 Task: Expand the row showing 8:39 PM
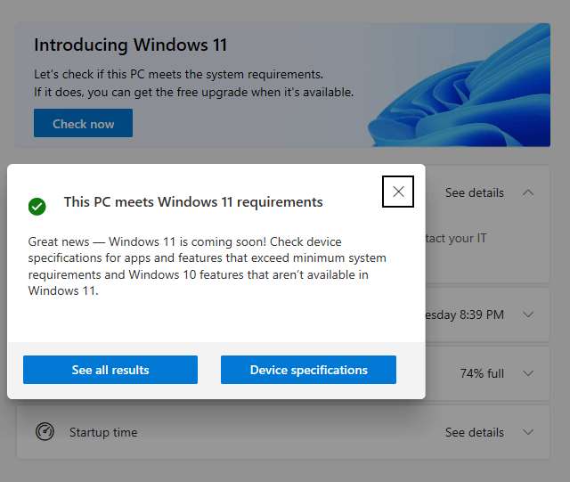click(528, 315)
